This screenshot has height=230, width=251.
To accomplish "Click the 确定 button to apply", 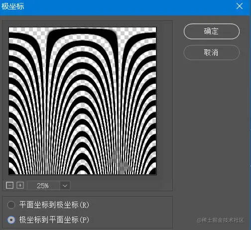I will point(212,31).
